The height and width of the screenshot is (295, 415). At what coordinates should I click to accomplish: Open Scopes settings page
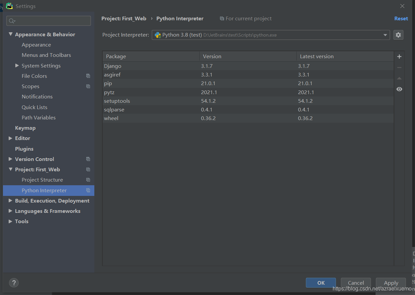coord(30,86)
